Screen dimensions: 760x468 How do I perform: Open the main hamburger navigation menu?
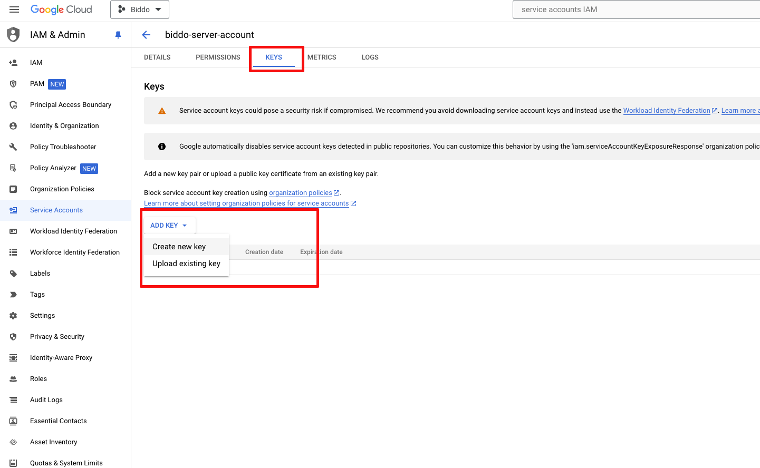[x=14, y=9]
